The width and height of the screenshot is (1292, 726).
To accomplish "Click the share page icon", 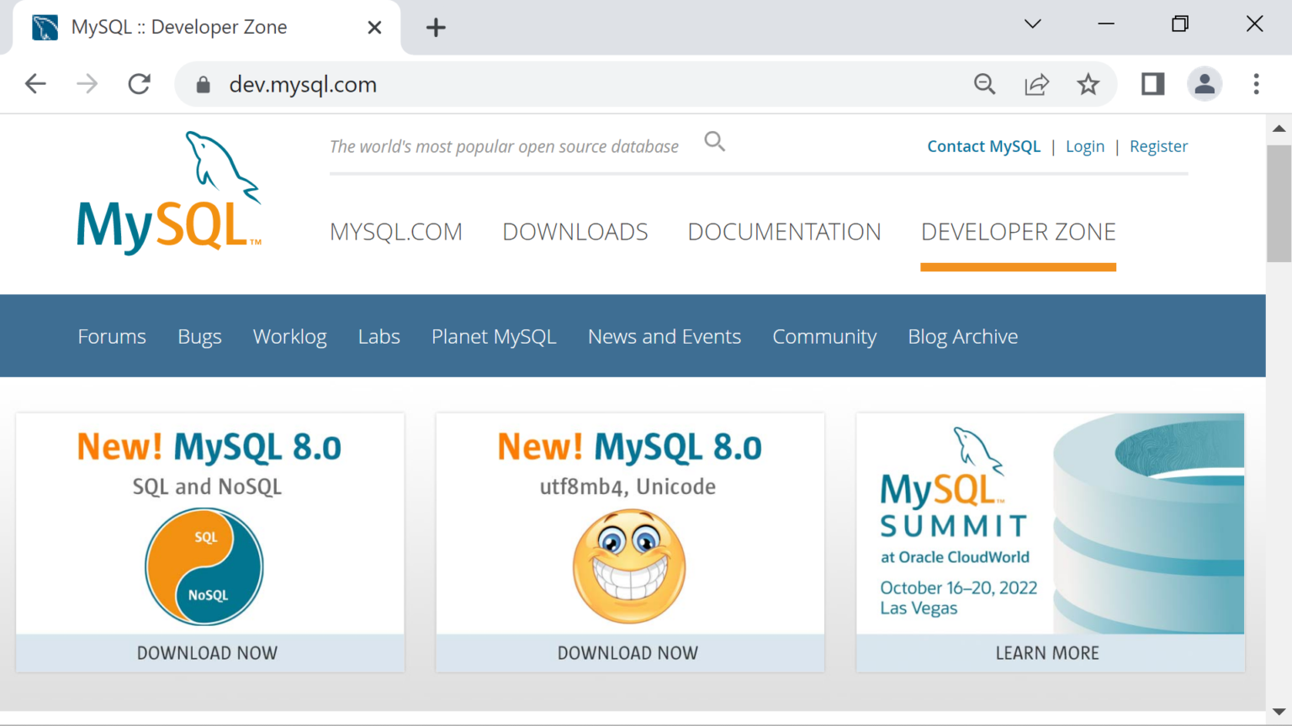I will click(1036, 84).
